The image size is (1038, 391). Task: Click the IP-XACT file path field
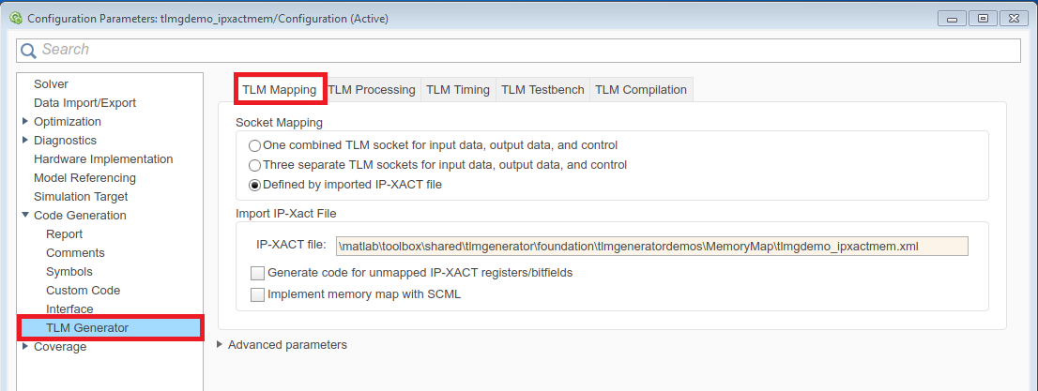pyautogui.click(x=651, y=247)
